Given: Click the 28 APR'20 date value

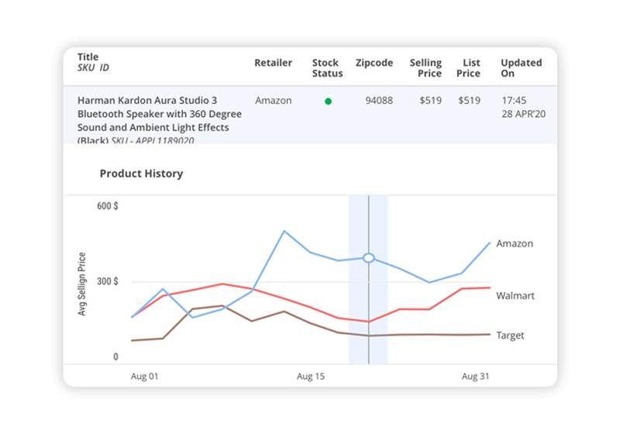Looking at the screenshot, I should tap(524, 114).
